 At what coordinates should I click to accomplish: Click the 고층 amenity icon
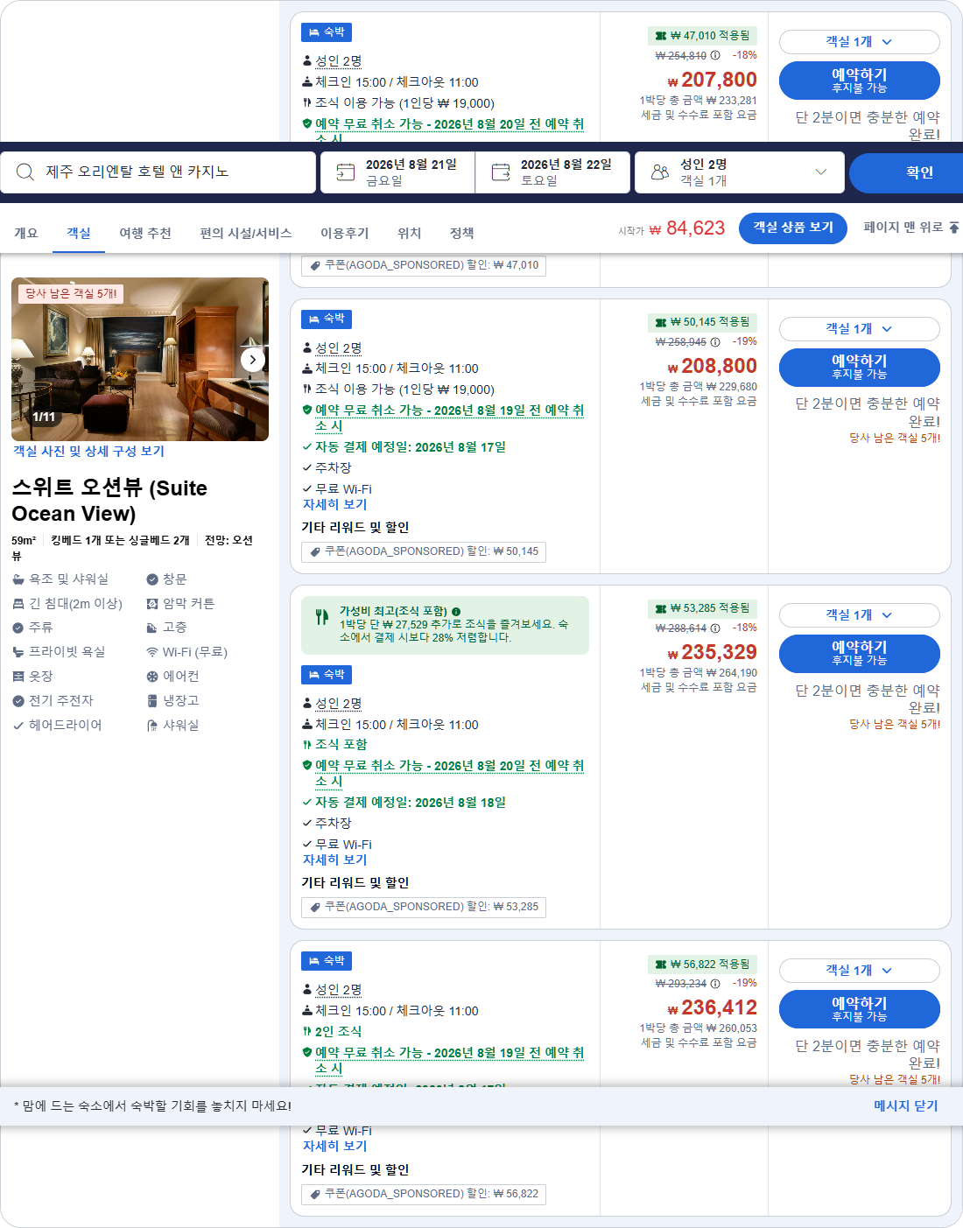pos(152,628)
